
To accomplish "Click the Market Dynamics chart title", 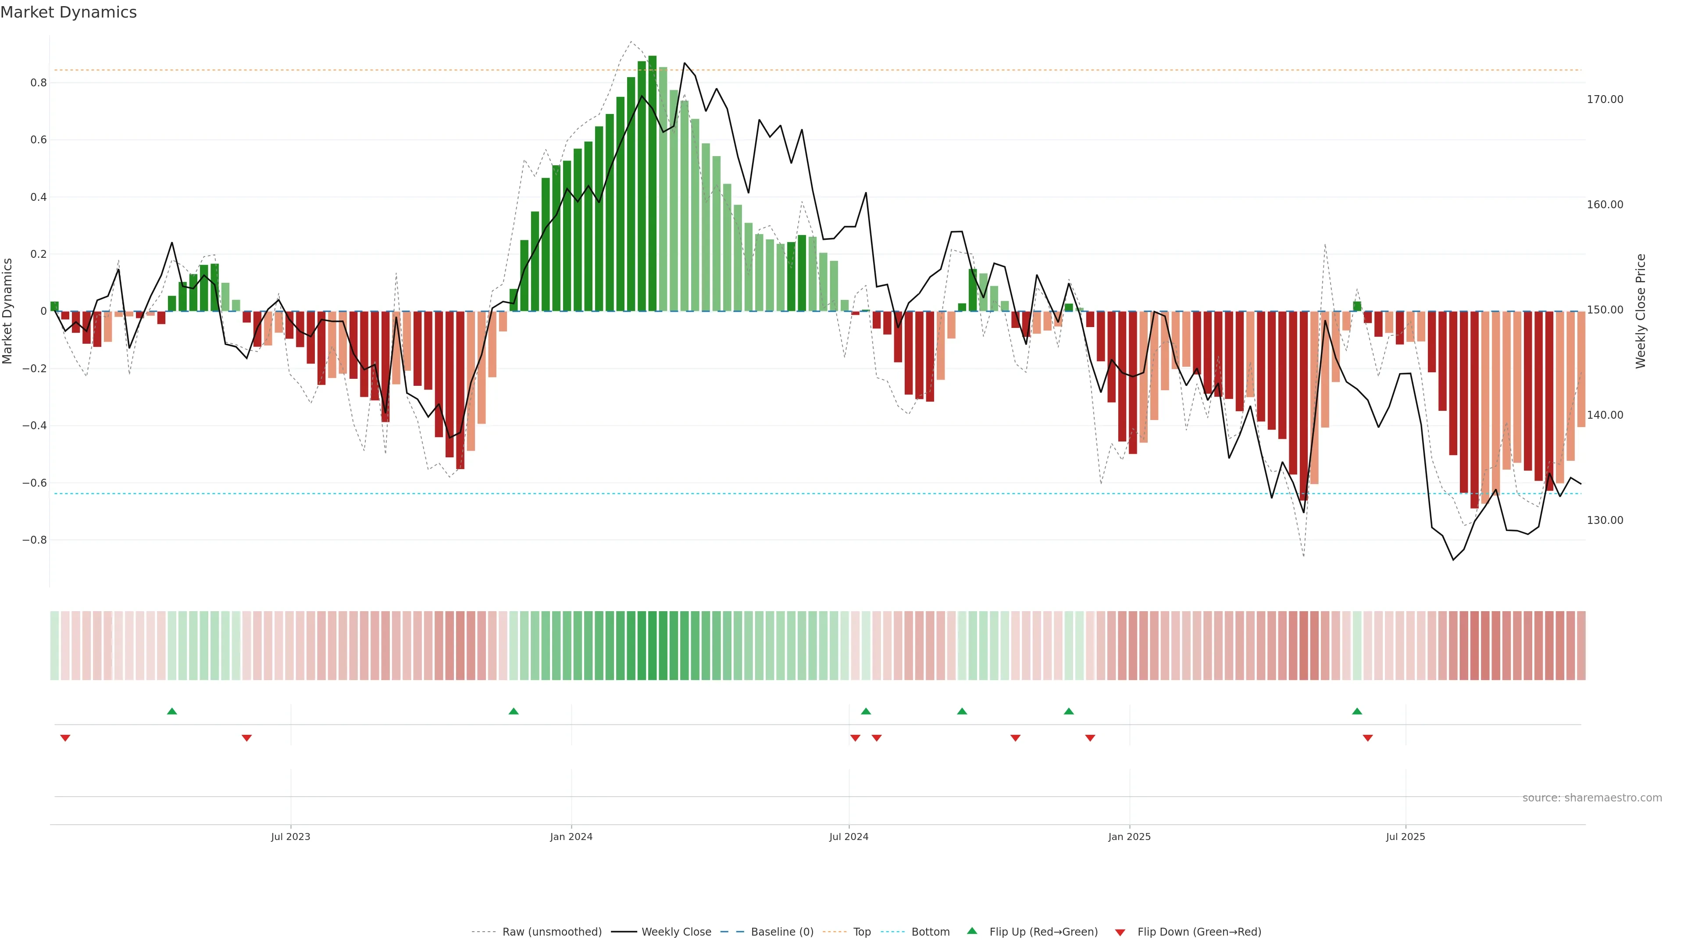I will tap(69, 12).
